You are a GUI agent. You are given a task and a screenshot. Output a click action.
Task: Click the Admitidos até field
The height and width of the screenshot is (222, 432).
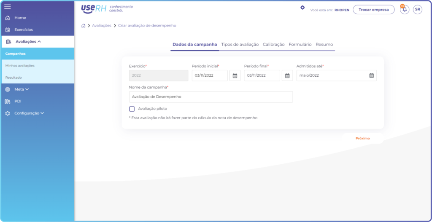tap(336, 76)
